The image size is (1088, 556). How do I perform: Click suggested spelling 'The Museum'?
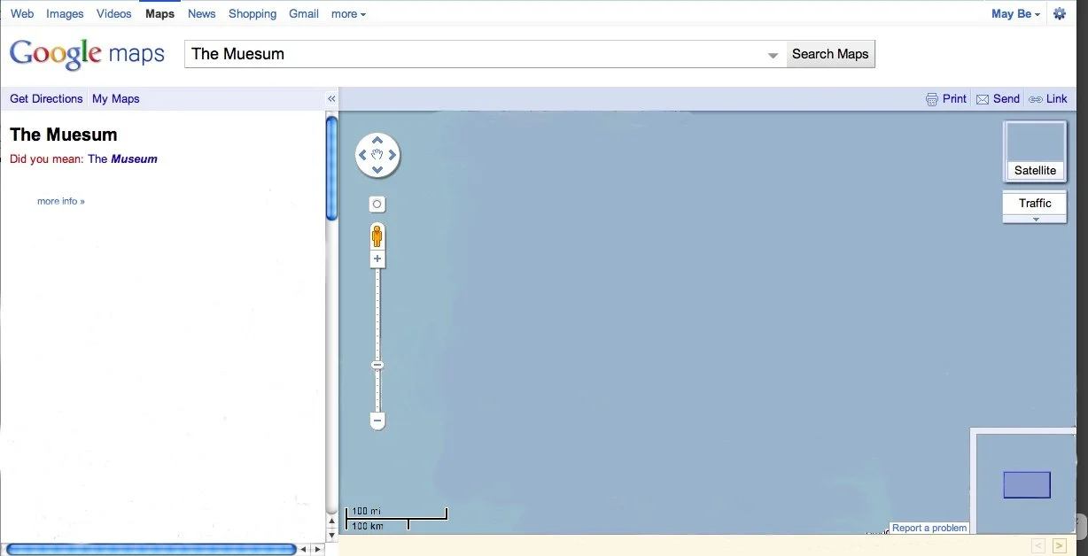coord(122,159)
